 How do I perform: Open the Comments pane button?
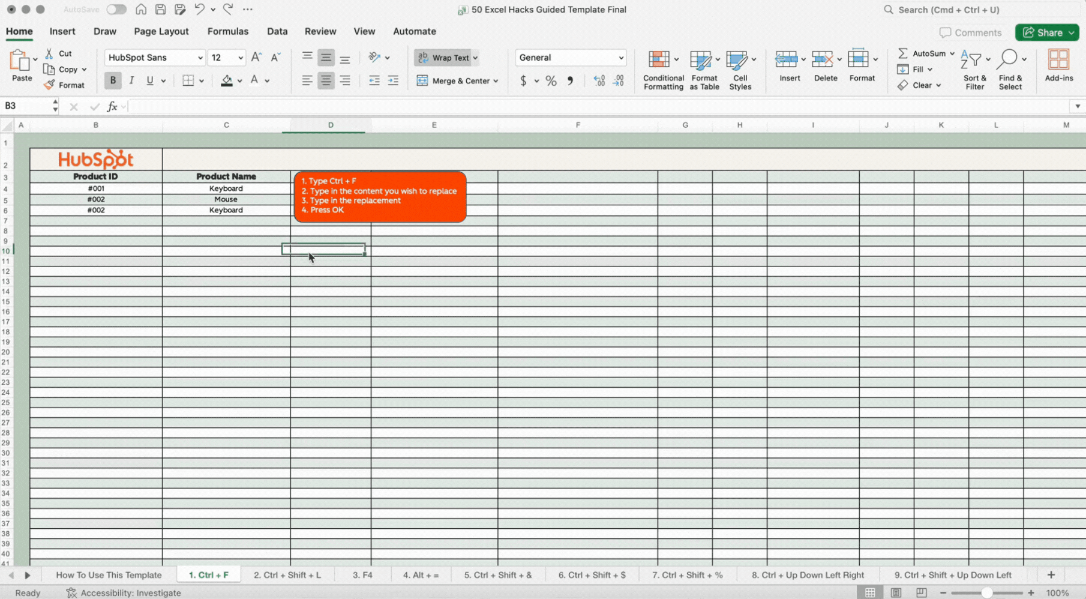coord(970,32)
